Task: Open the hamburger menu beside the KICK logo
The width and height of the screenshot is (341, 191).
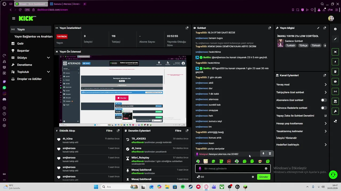Action: click(14, 18)
